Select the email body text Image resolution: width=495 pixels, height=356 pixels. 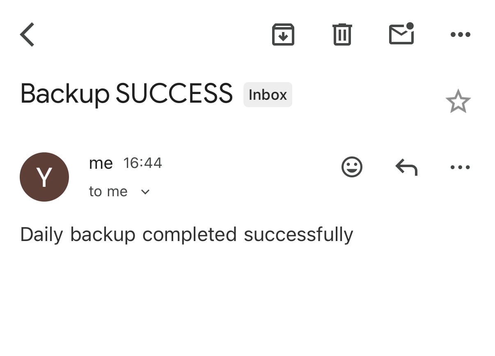click(x=187, y=234)
